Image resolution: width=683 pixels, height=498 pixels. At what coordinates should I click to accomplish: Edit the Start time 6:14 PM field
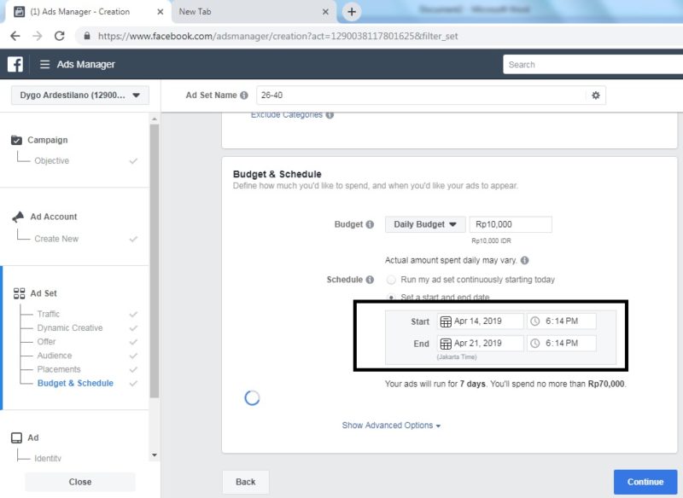tap(562, 321)
